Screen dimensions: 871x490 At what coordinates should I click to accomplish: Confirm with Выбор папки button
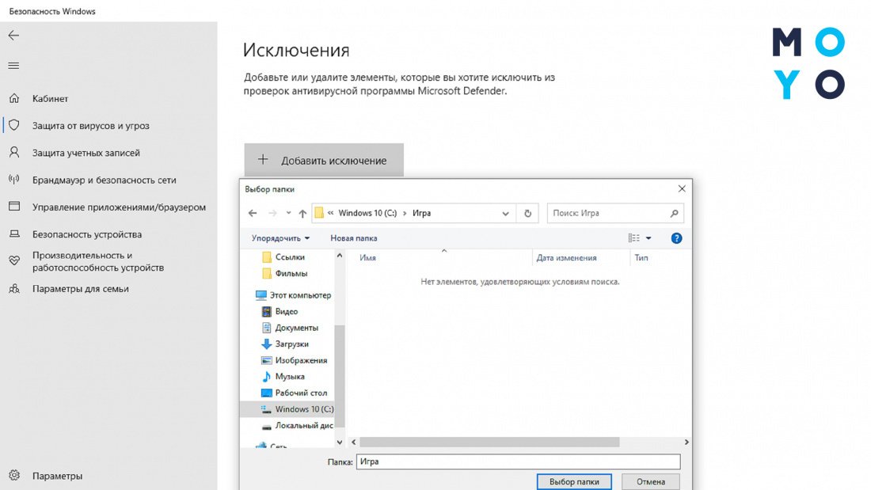pyautogui.click(x=574, y=481)
